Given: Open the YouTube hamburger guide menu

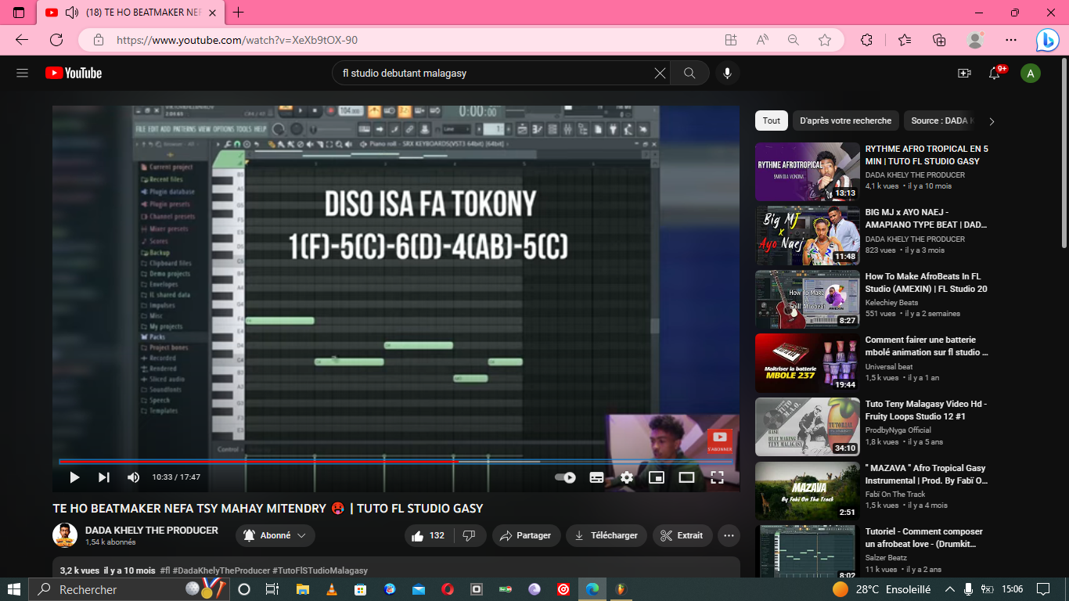Looking at the screenshot, I should [22, 73].
